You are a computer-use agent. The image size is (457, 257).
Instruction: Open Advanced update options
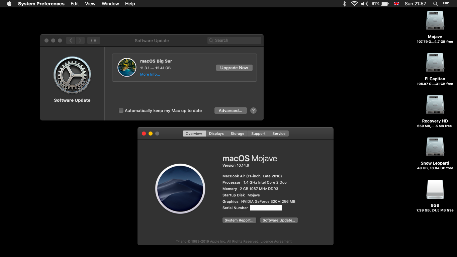(x=231, y=110)
